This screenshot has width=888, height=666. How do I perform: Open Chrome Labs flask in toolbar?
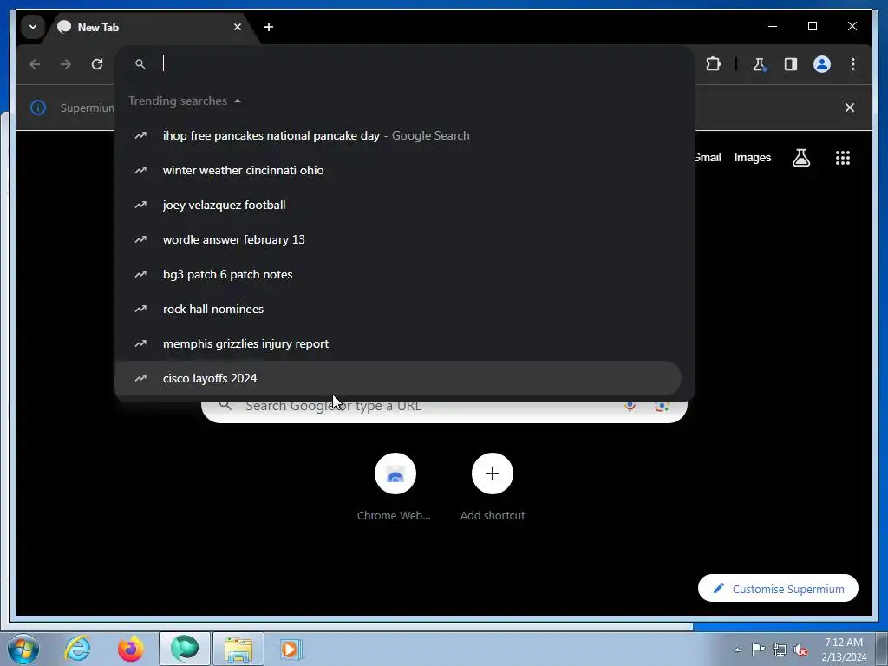click(759, 64)
